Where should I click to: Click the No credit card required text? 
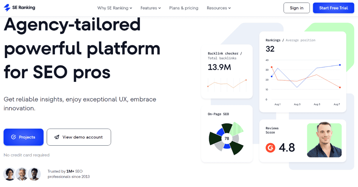click(x=27, y=155)
